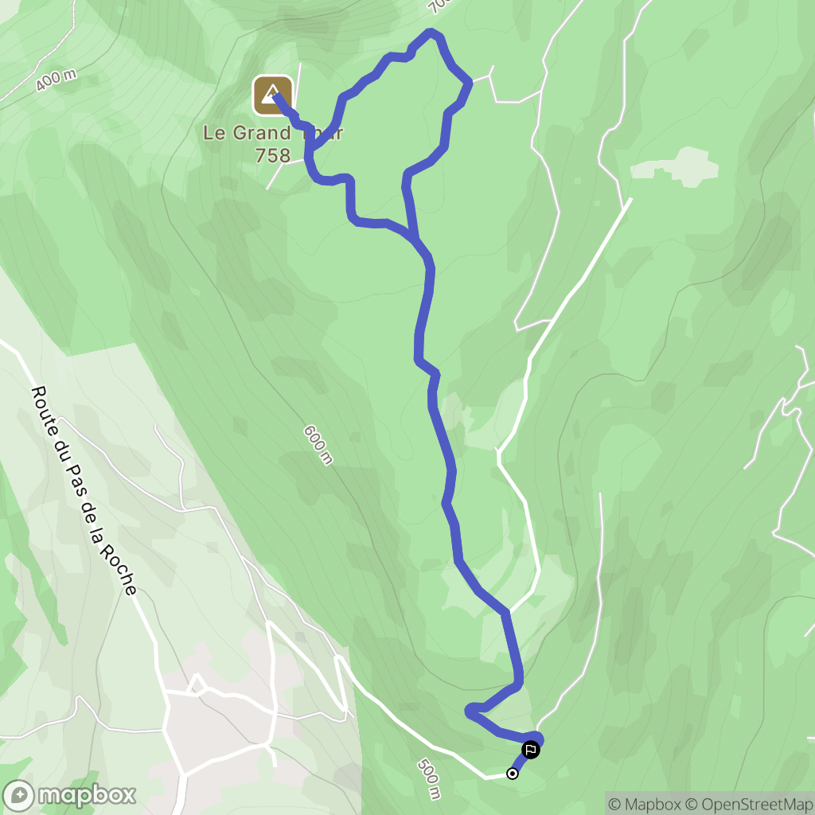Click the blue route hairpin bend near the finish
This screenshot has height=815, width=815.
(x=470, y=711)
